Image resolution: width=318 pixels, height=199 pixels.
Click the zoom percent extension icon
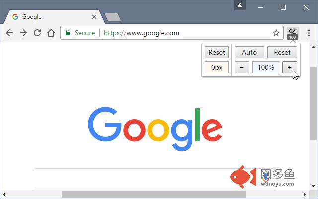pyautogui.click(x=293, y=33)
